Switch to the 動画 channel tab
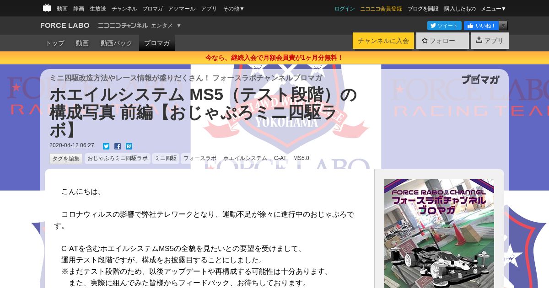Screen dimensions: 549x288 coord(82,43)
